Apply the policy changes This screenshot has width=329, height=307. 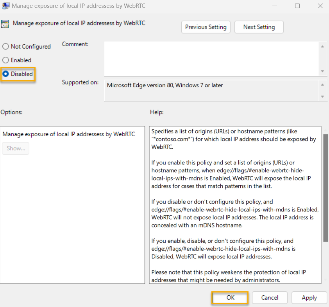[x=309, y=298]
